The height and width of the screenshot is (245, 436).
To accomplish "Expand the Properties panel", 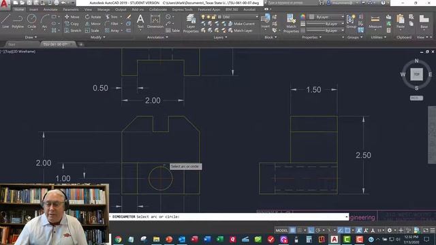I will pos(312,37).
